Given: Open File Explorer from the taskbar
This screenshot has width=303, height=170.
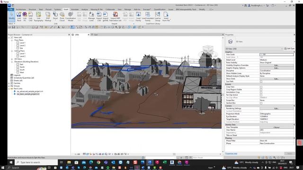Looking at the screenshot, I should coord(69,162).
